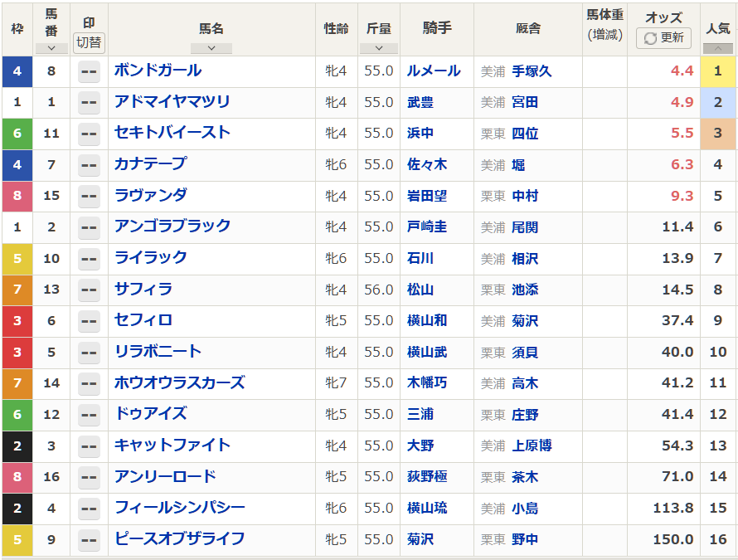Sort by 馬名 using the header arrow
Image resolution: width=738 pixels, height=560 pixels.
click(x=211, y=48)
